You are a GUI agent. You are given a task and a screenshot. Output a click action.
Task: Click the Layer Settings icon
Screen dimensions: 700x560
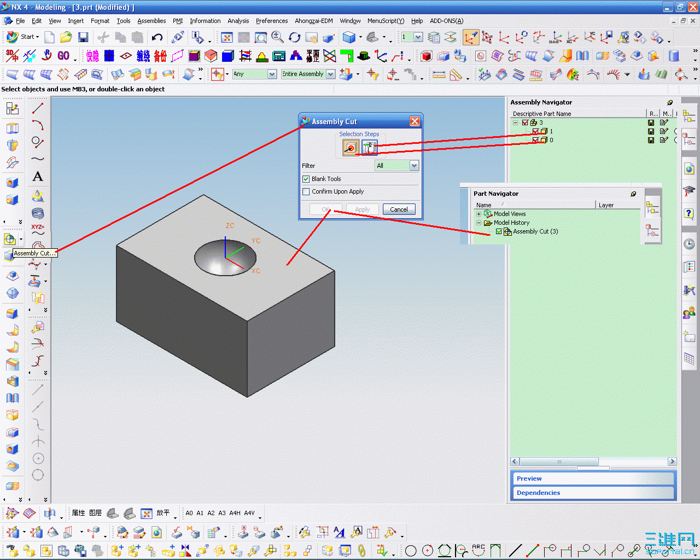point(434,37)
